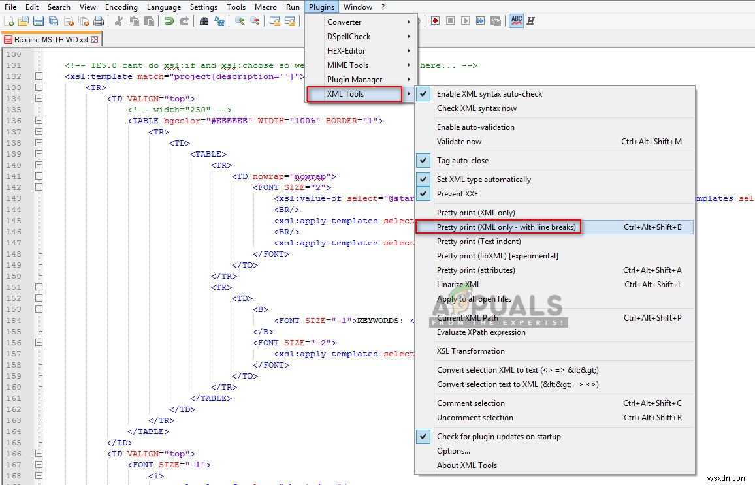Click the Open file toolbar icon
This screenshot has height=485, width=755.
tap(23, 21)
